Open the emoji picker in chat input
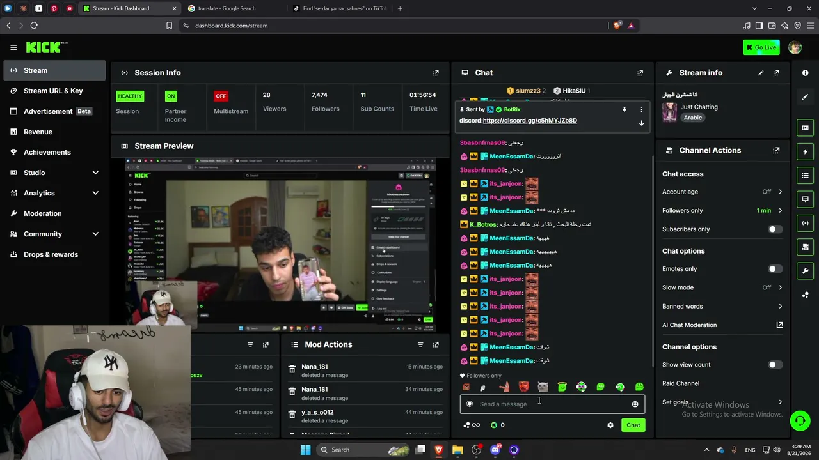 point(635,404)
